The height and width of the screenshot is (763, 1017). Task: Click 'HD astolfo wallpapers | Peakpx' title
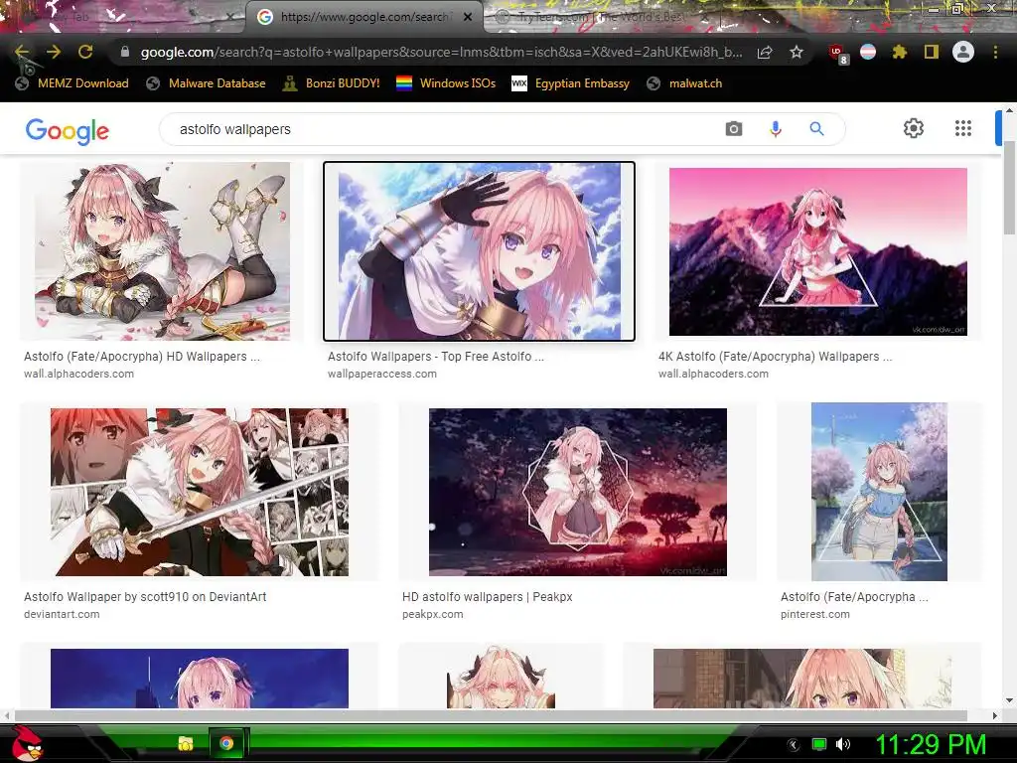[487, 596]
